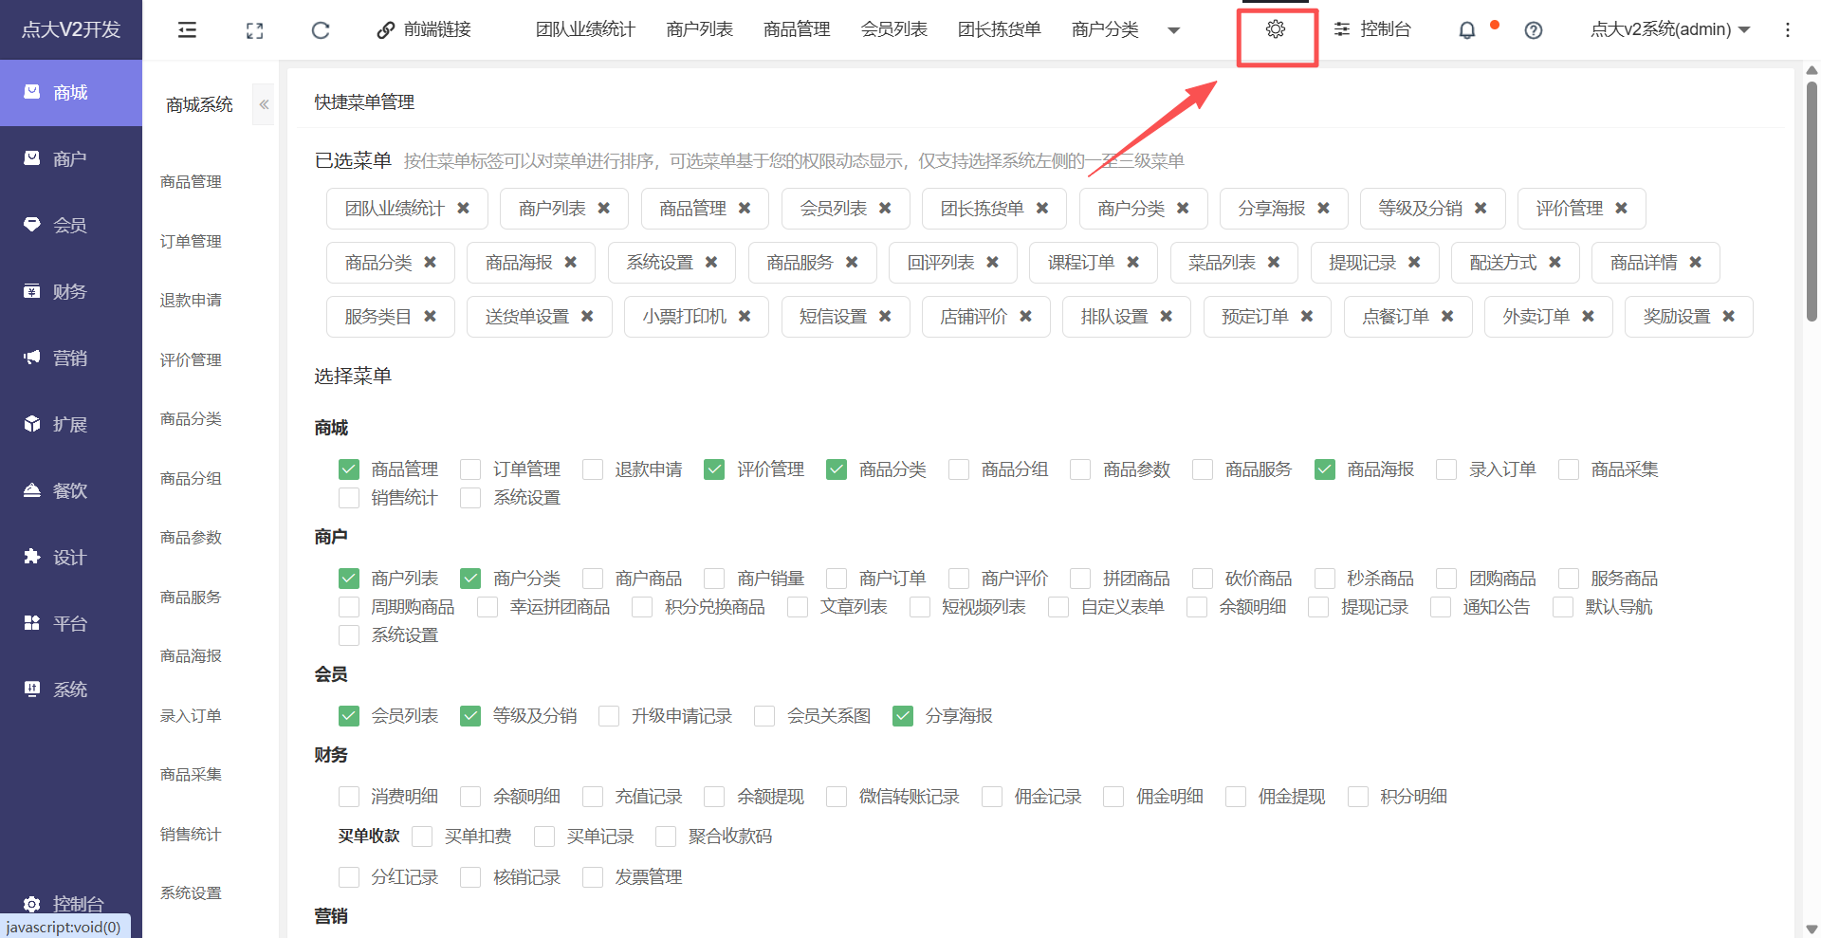Uncheck the 商品管理 checkbox under 商城

[x=349, y=469]
